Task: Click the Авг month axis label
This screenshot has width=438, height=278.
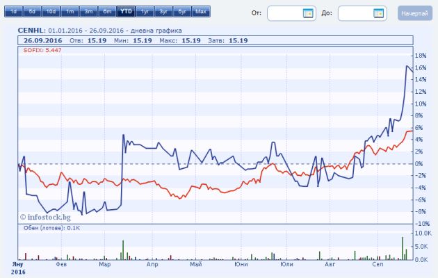Action: tap(330, 264)
